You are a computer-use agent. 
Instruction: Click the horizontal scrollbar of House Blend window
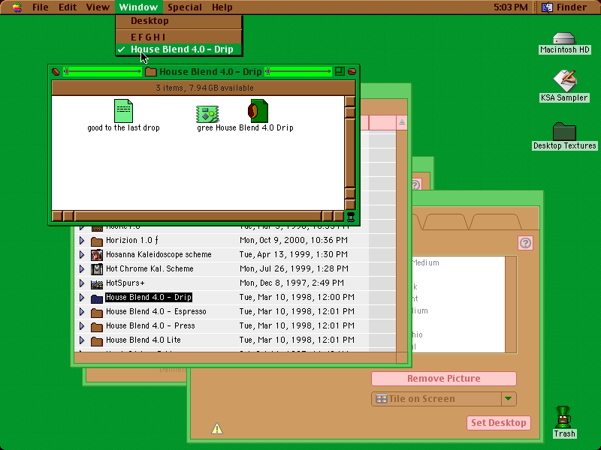pos(198,216)
